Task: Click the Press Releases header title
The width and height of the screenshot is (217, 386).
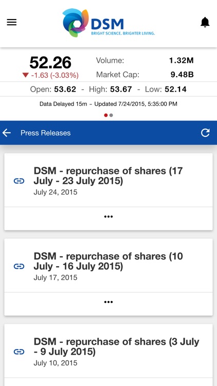Action: coord(46,133)
